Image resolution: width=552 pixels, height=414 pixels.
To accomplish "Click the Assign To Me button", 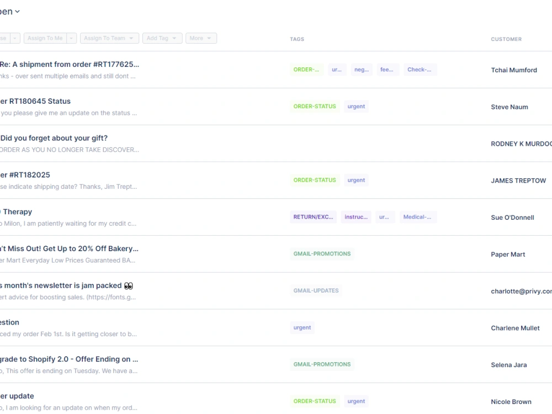I will tap(45, 38).
